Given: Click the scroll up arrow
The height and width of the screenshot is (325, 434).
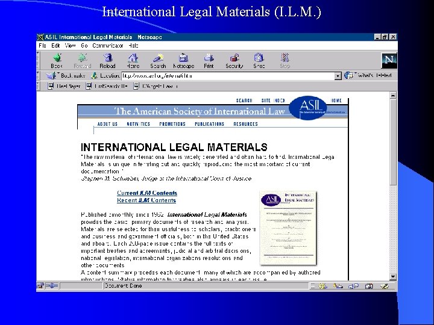Looking at the screenshot, I should [393, 96].
